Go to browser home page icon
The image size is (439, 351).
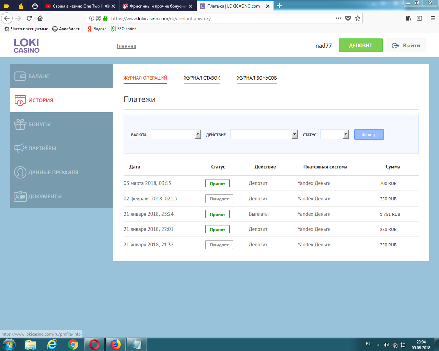coord(40,19)
